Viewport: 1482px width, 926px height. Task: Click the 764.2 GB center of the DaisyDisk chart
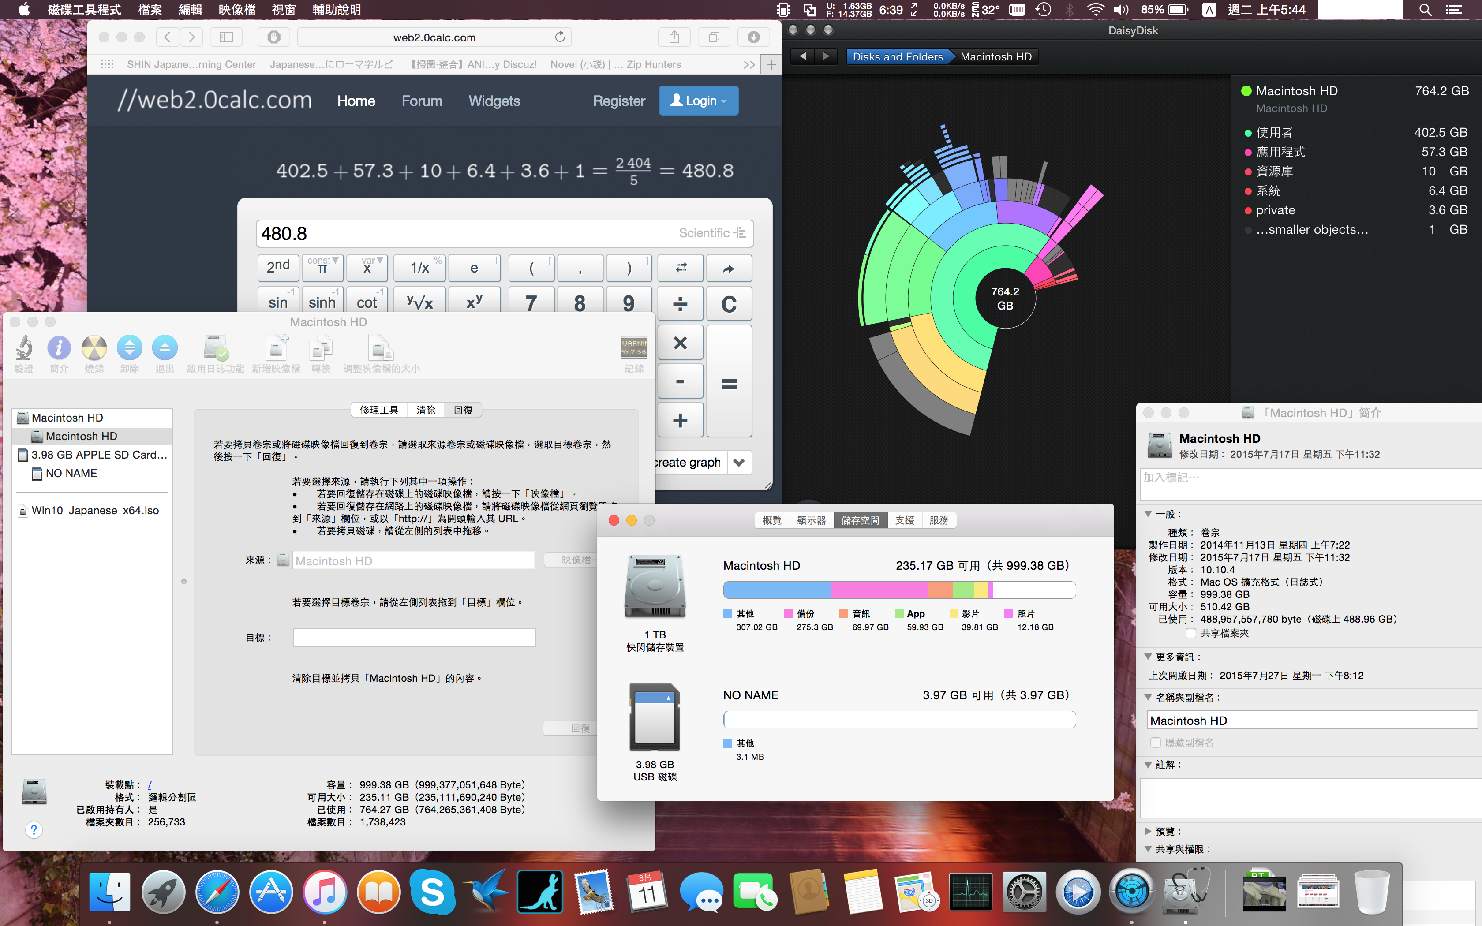1005,298
